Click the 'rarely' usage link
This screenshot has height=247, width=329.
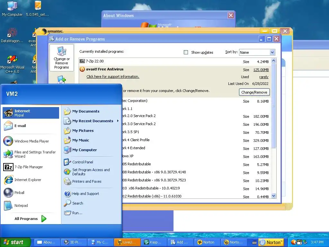point(264,77)
